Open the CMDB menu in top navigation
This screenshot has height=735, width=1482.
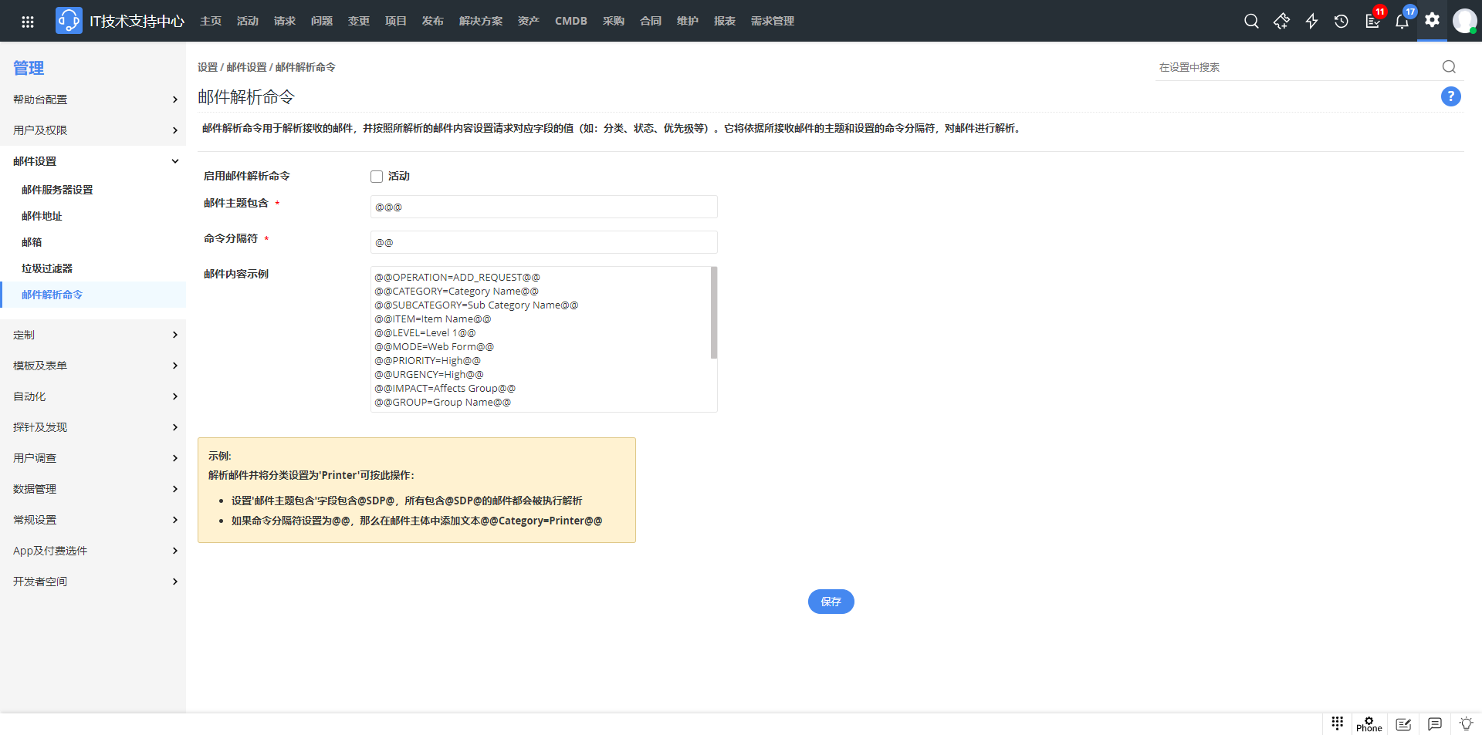pos(570,22)
